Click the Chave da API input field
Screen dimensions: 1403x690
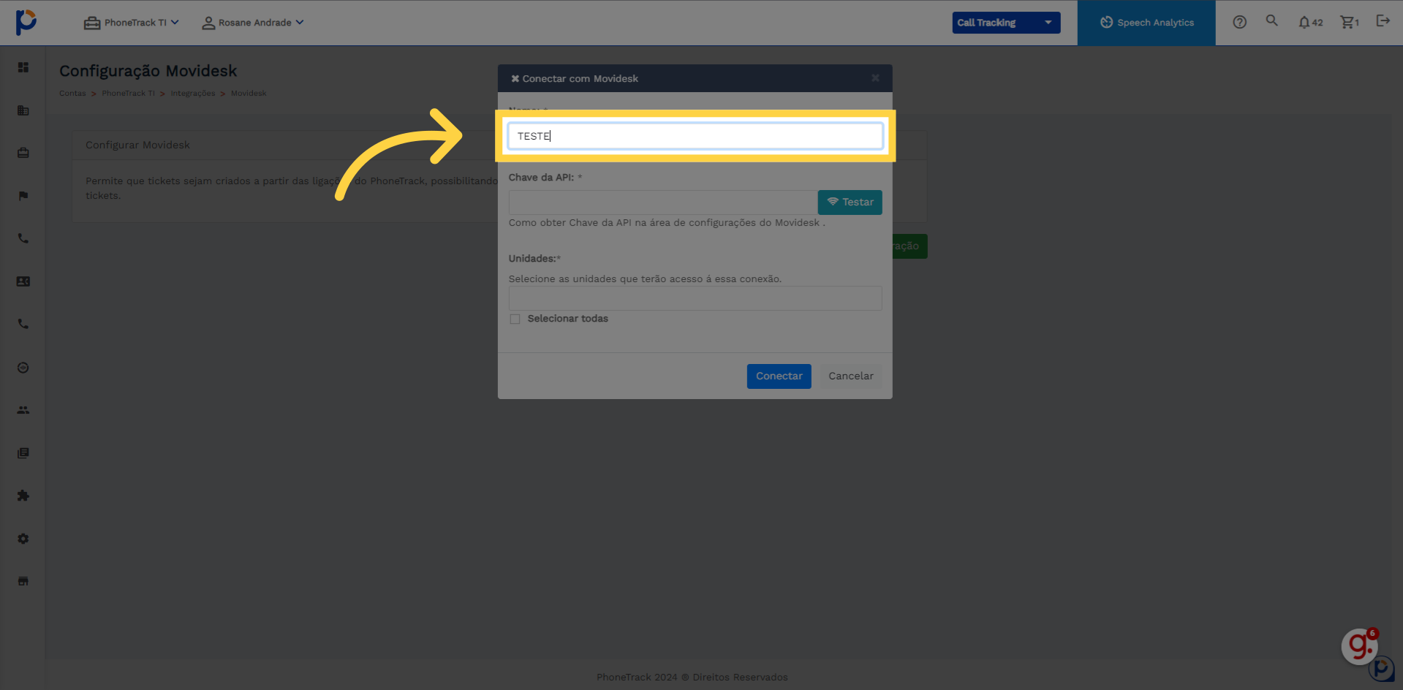click(663, 202)
